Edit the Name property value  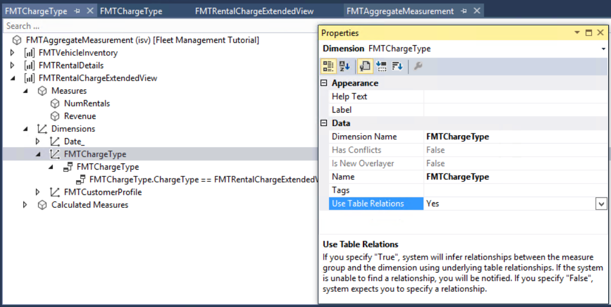click(x=515, y=177)
